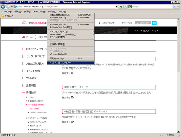Click the browser Back arrow button

click(x=3, y=7)
